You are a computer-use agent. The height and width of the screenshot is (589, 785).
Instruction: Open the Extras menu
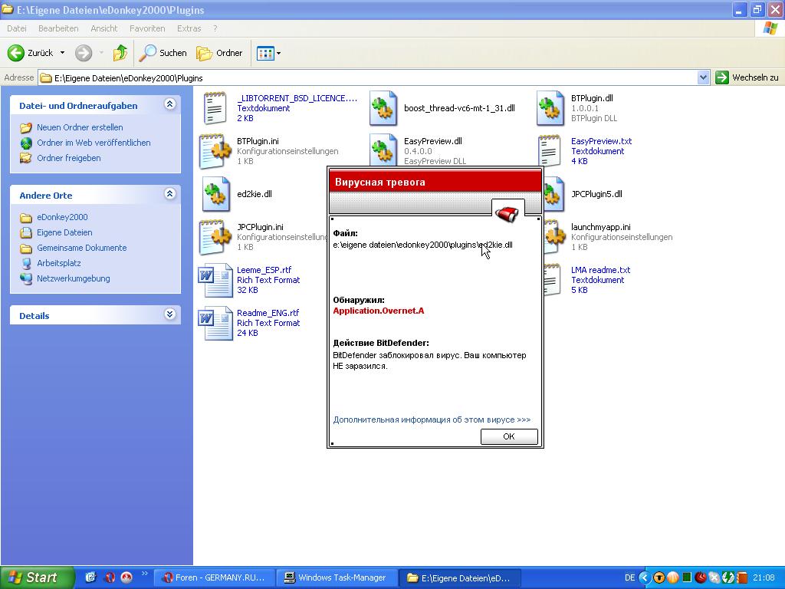189,28
